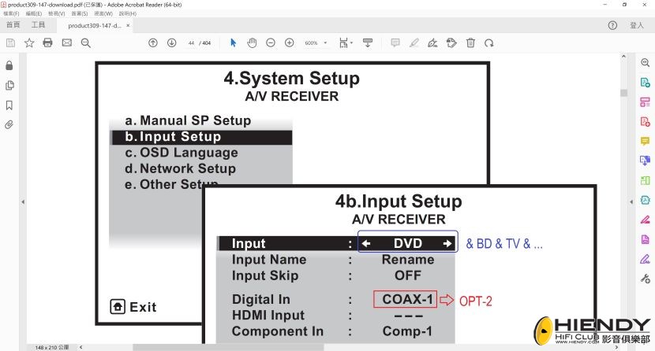The width and height of the screenshot is (655, 351).
Task: Click the add comment sticky note icon
Action: pos(395,42)
